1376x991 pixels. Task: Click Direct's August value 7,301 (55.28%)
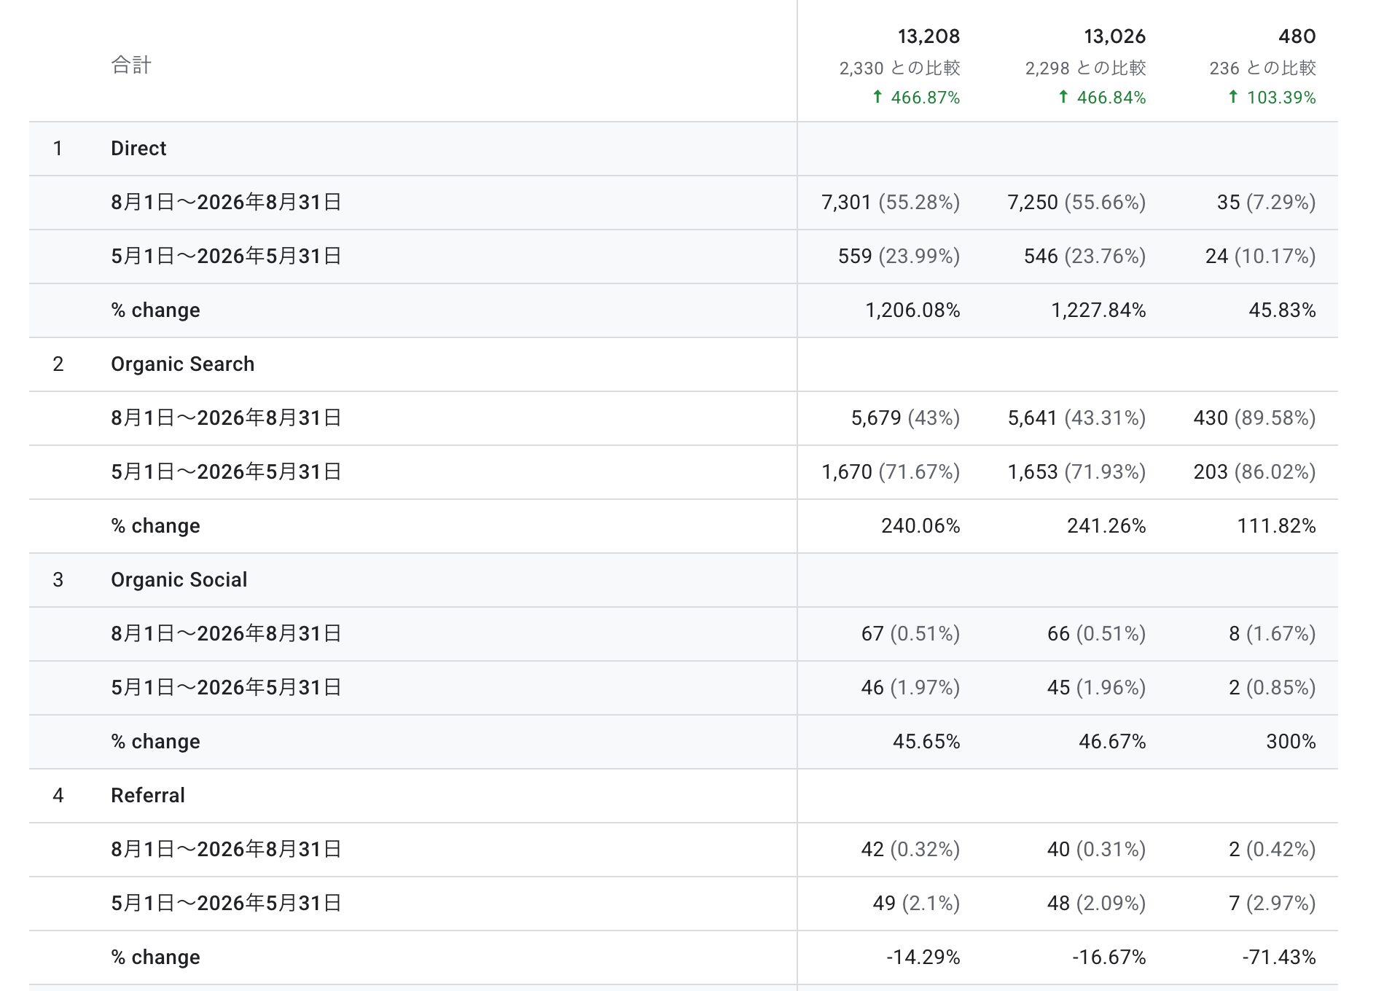tap(891, 203)
